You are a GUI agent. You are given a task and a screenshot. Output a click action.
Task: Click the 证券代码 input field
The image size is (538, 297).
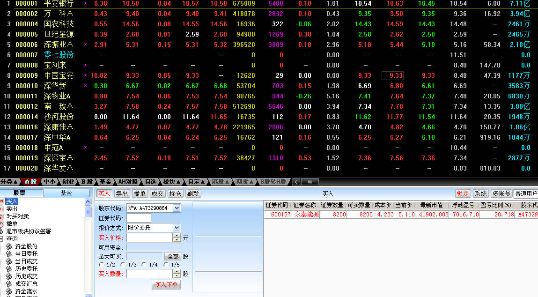(x=139, y=217)
